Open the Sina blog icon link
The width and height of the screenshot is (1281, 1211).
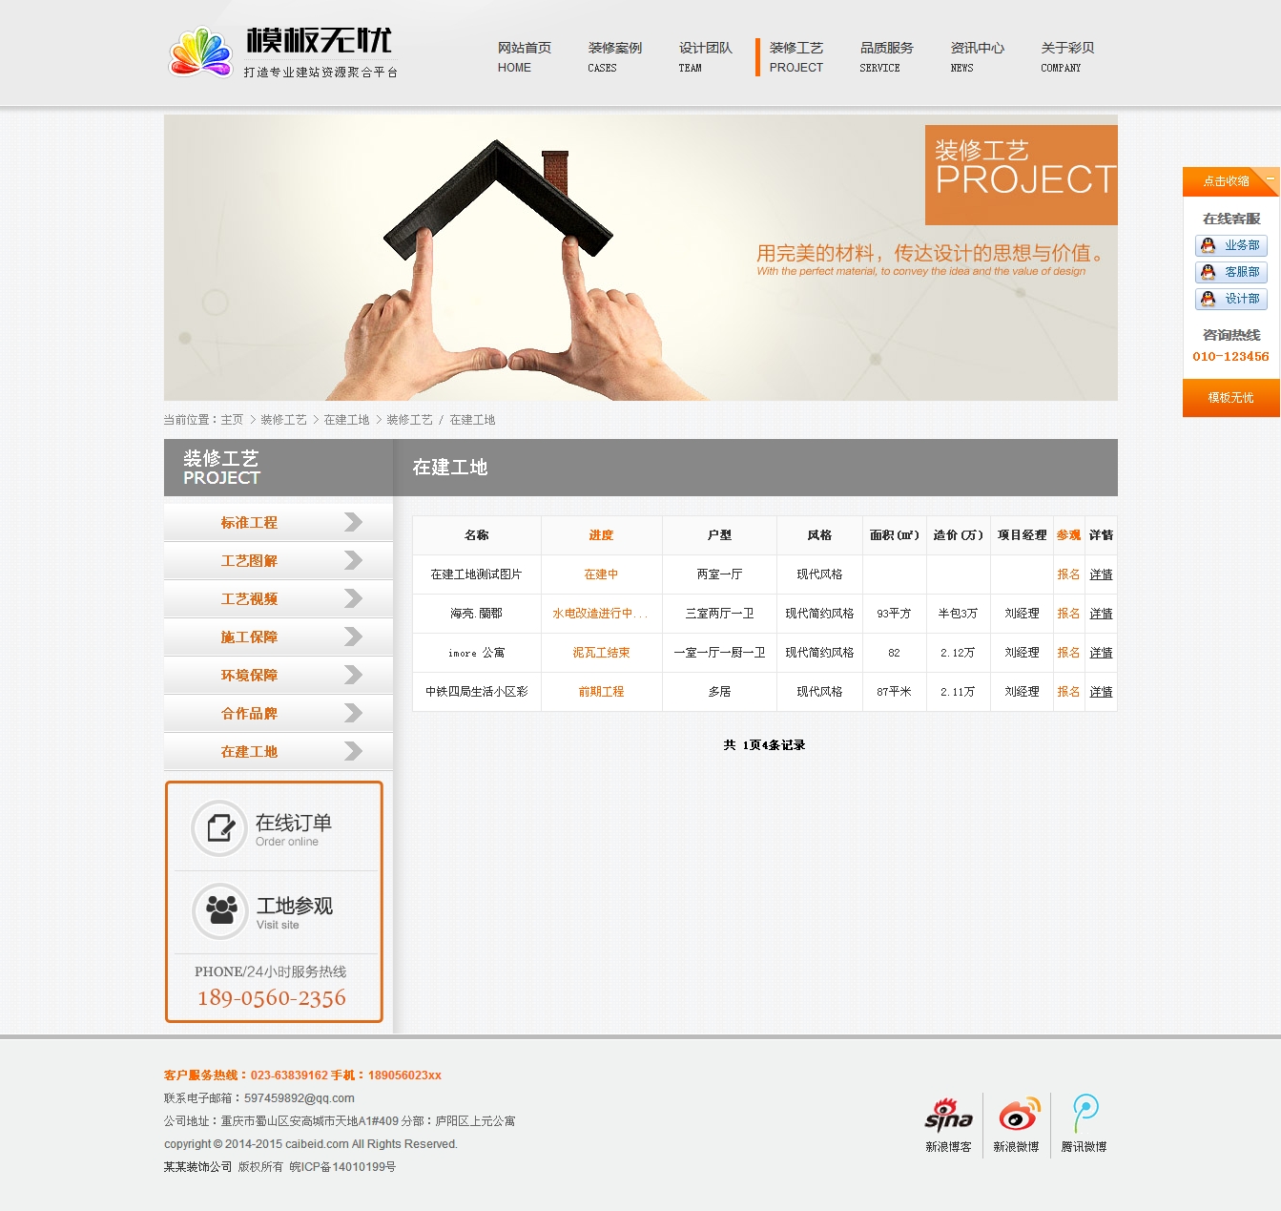(x=948, y=1115)
